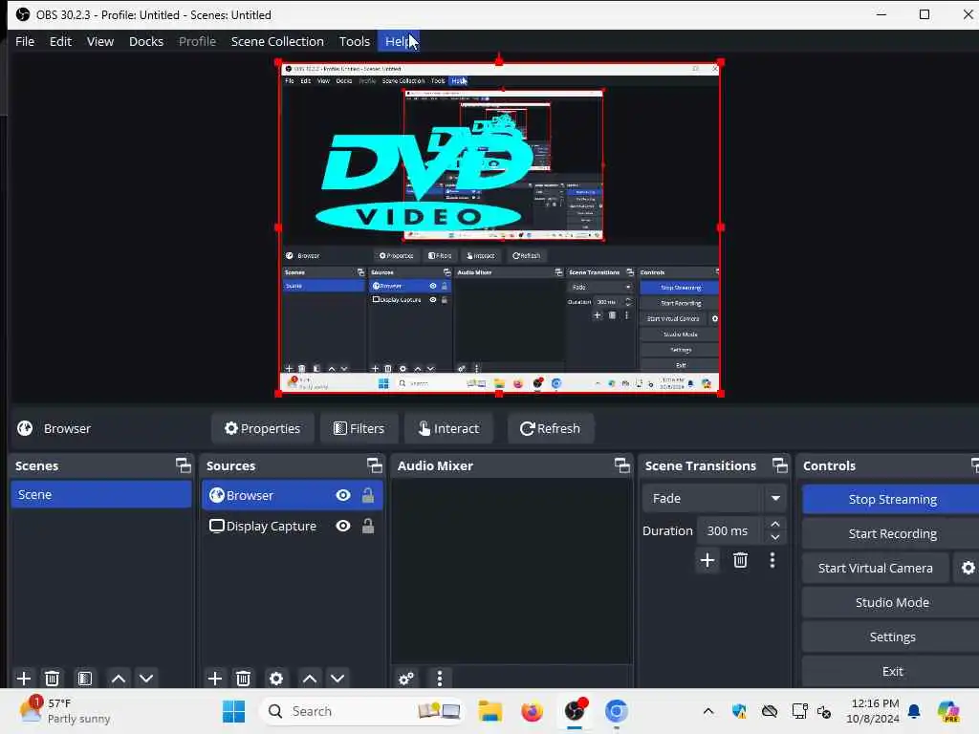Click the Interact button
Viewport: 979px width, 734px height.
(x=449, y=428)
